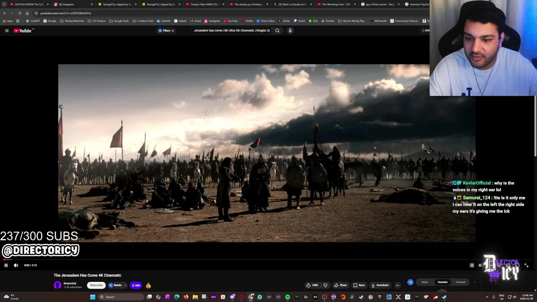
Task: Open Remix dropdown under the video
Action: 117,285
